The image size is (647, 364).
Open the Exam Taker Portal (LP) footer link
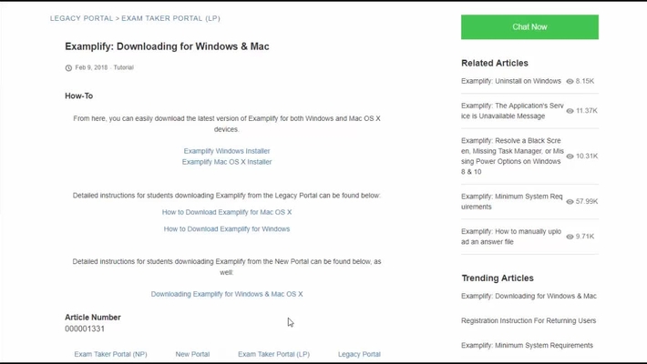(274, 354)
